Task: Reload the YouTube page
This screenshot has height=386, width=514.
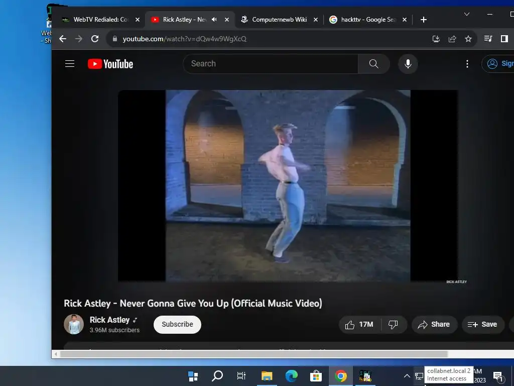Action: pos(95,39)
